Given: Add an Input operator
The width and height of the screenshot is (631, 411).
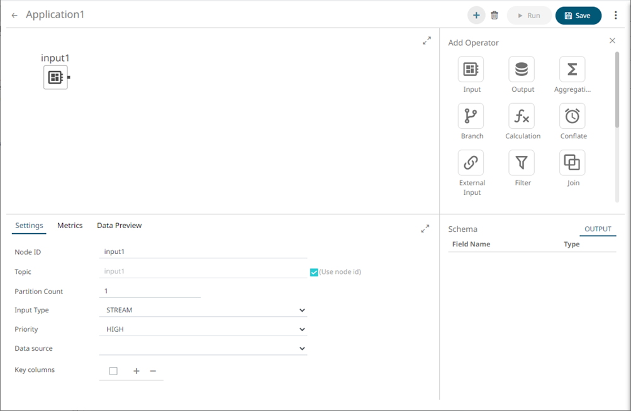Looking at the screenshot, I should [x=471, y=70].
